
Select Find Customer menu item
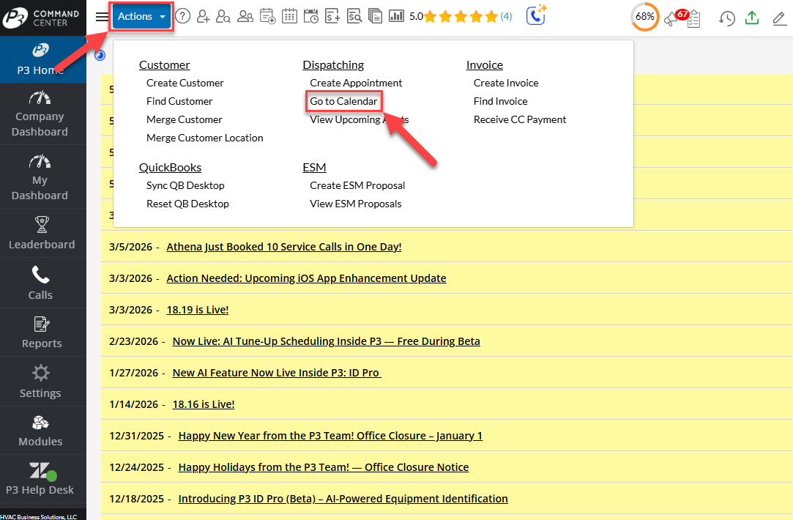point(179,101)
